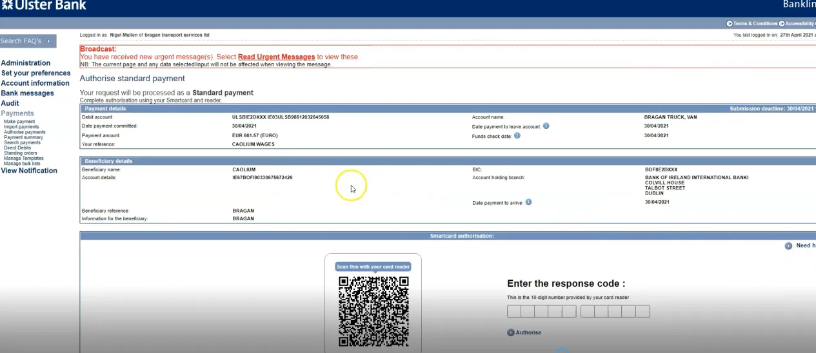The width and height of the screenshot is (816, 353).
Task: Open Authorise payments link
Action: (25, 132)
